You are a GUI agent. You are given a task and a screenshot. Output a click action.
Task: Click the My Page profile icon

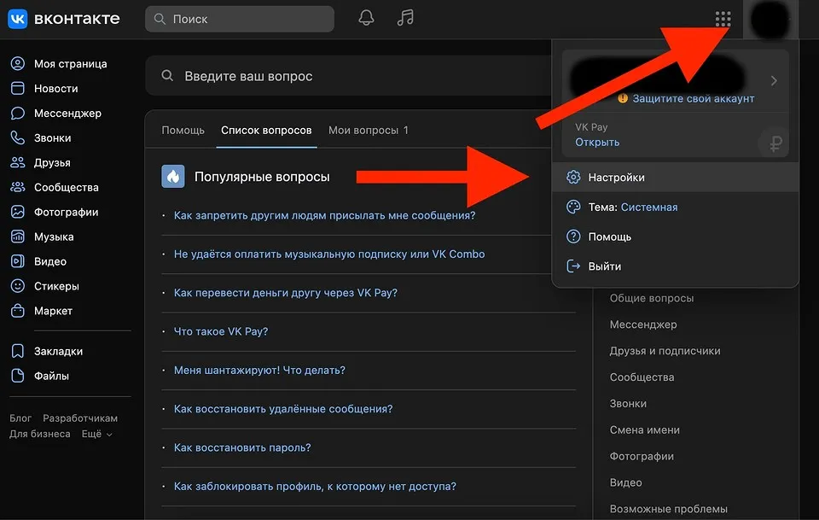point(18,64)
